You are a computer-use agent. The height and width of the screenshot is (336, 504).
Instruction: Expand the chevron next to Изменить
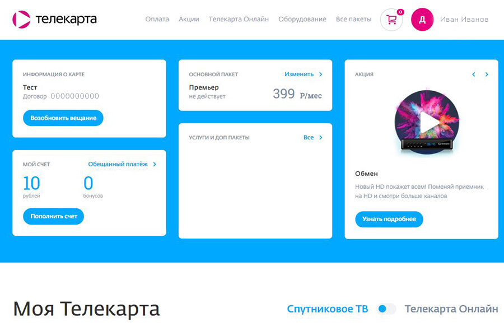click(x=320, y=74)
